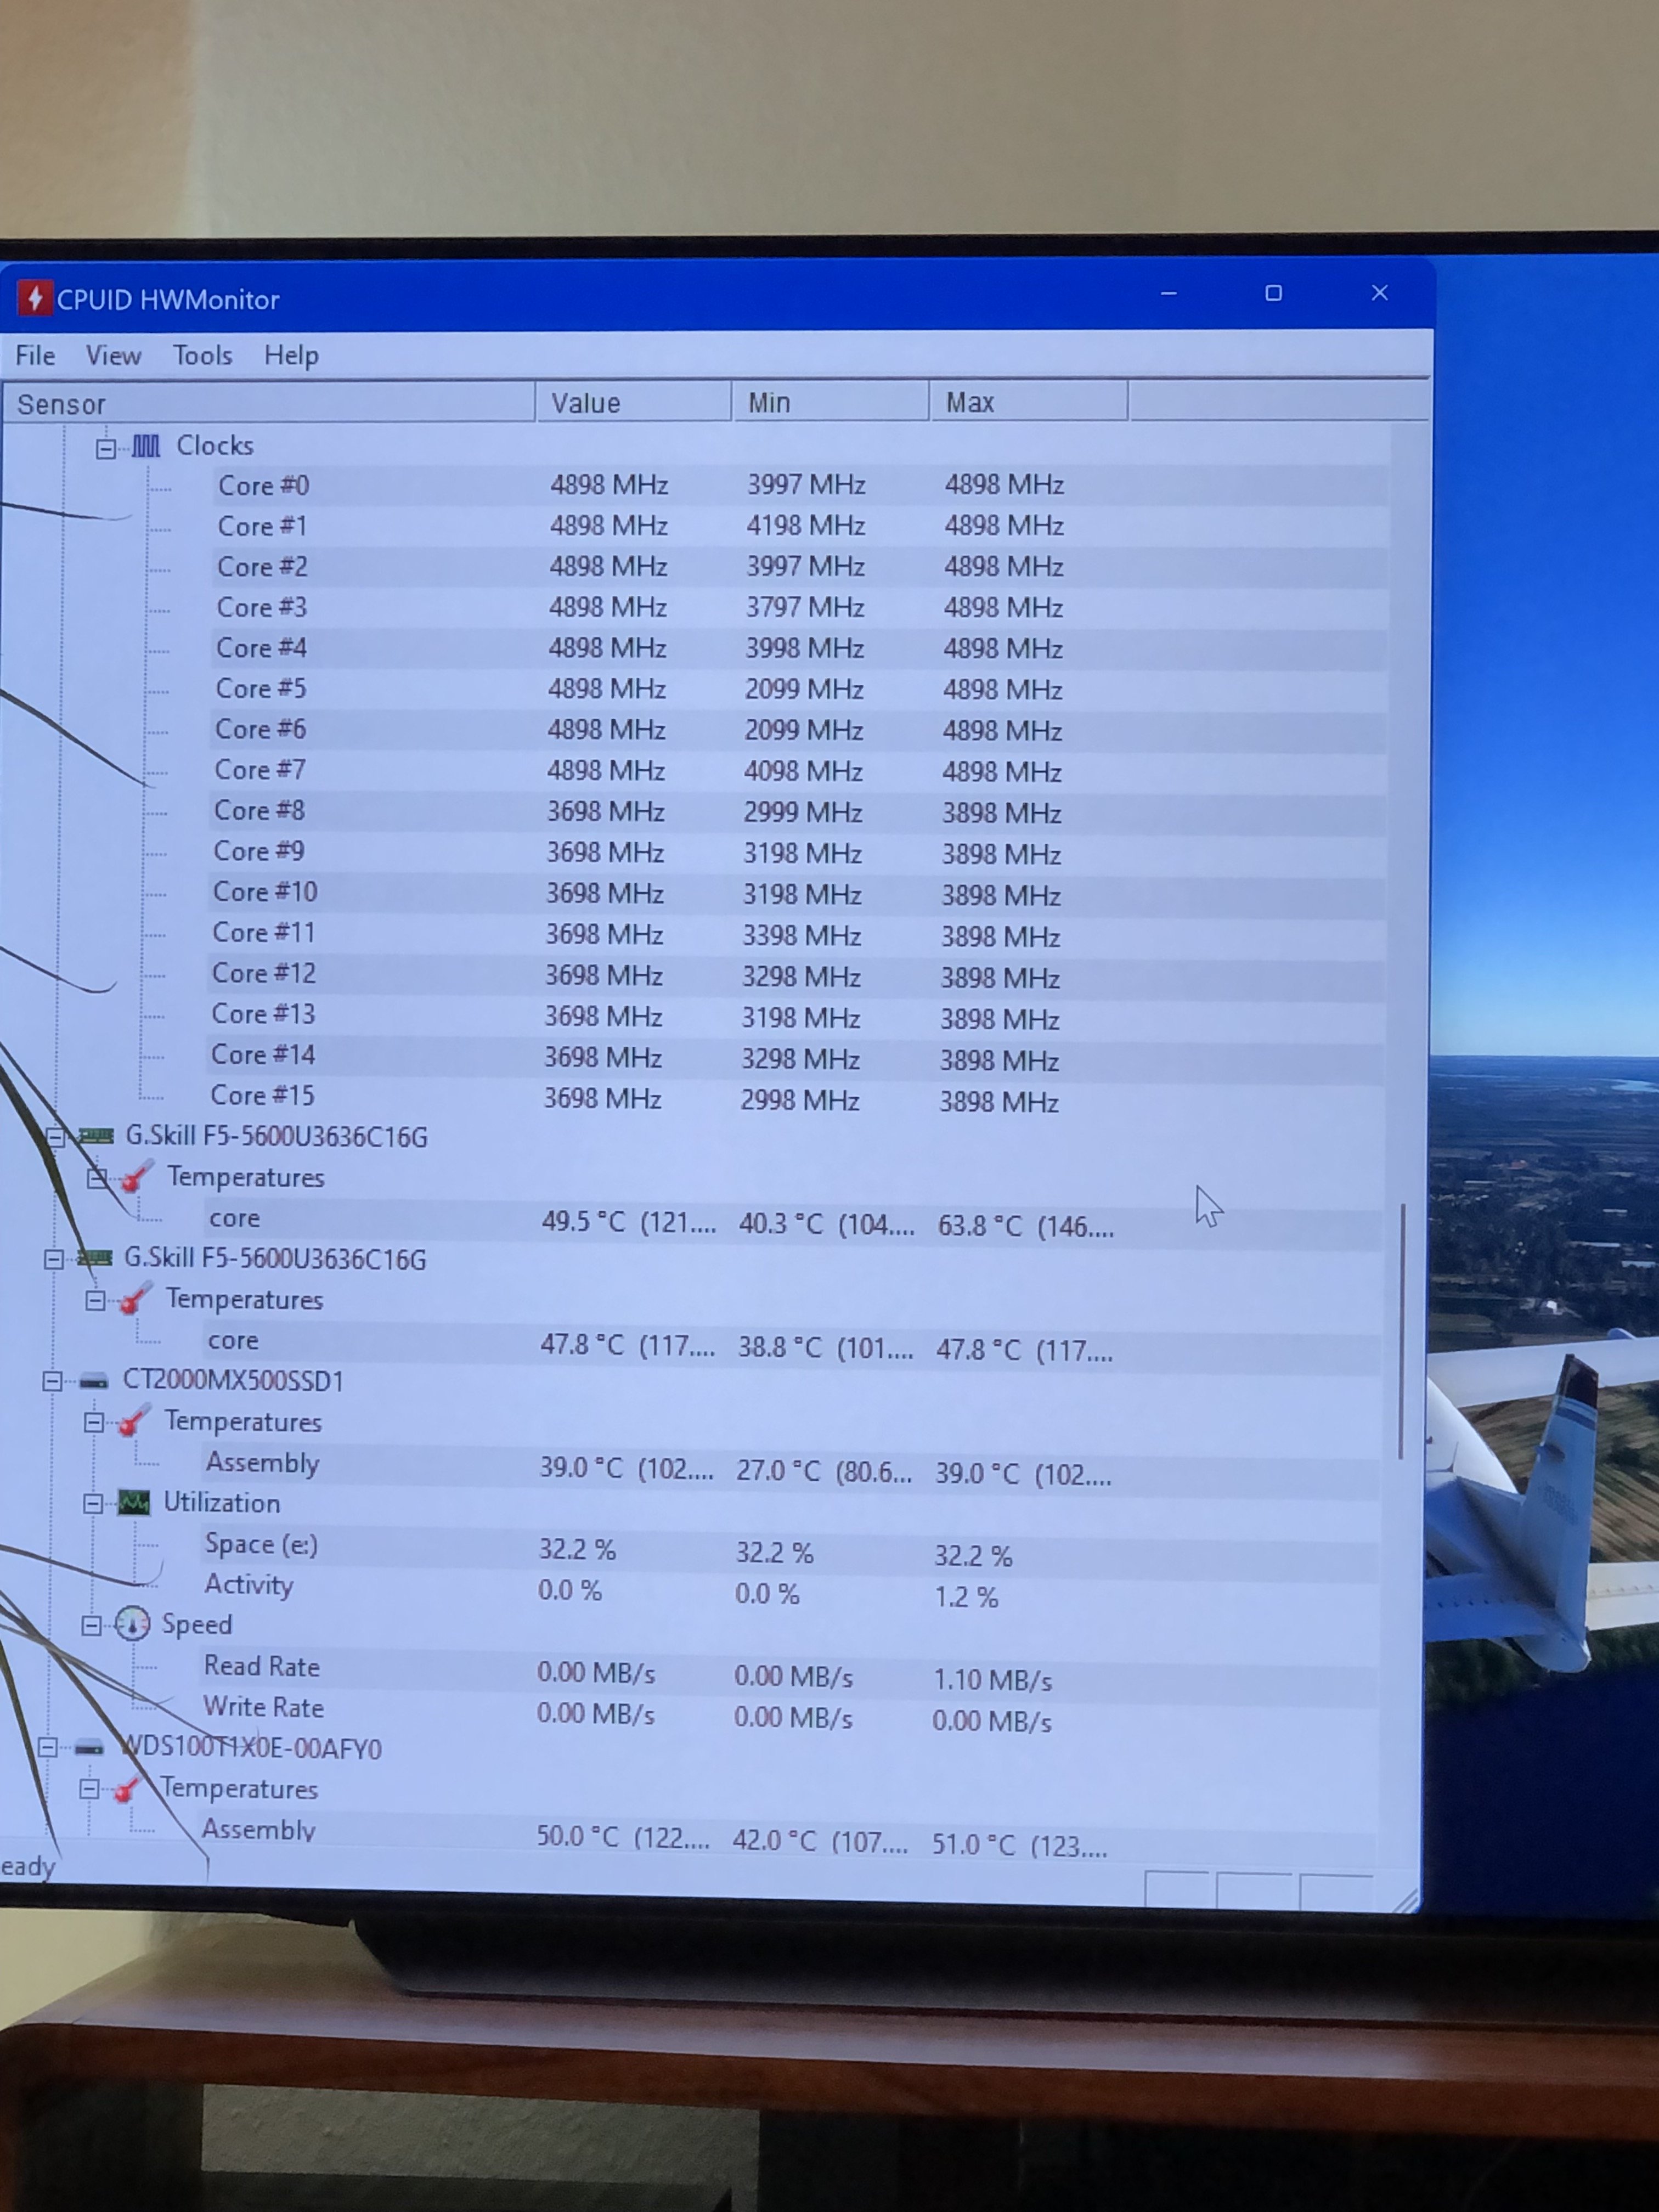Open the View menu
The image size is (1659, 2212).
pyautogui.click(x=113, y=356)
